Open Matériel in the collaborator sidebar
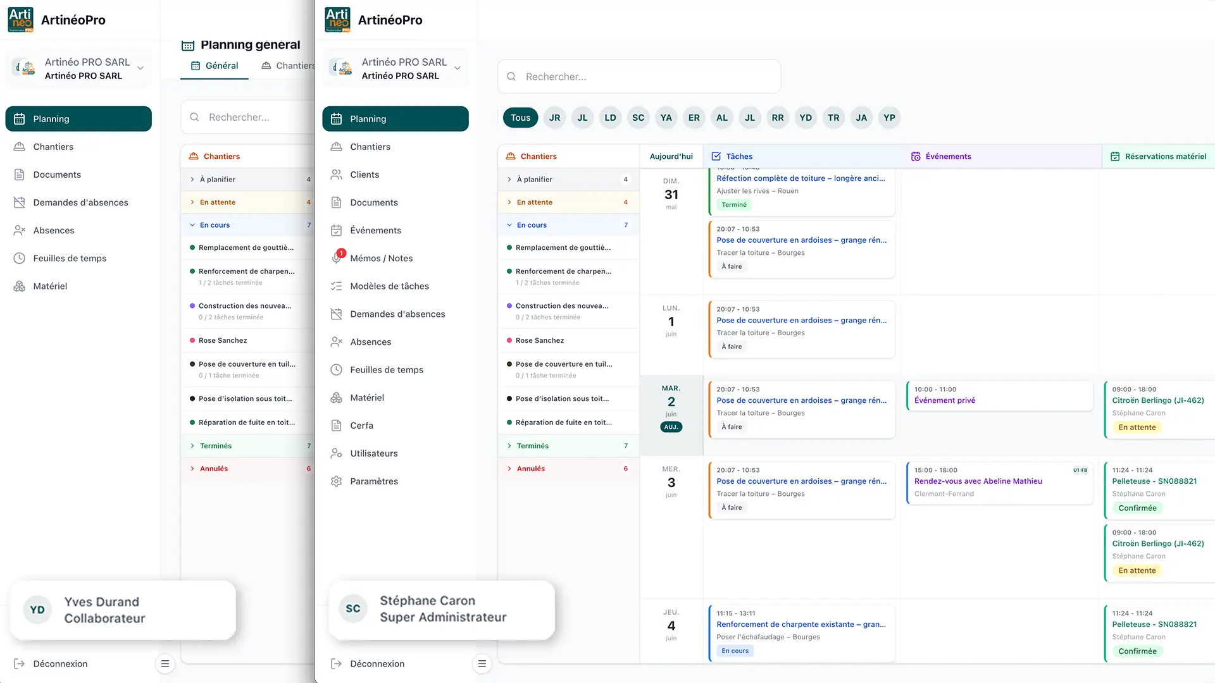Viewport: 1215px width, 683px height. click(78, 286)
